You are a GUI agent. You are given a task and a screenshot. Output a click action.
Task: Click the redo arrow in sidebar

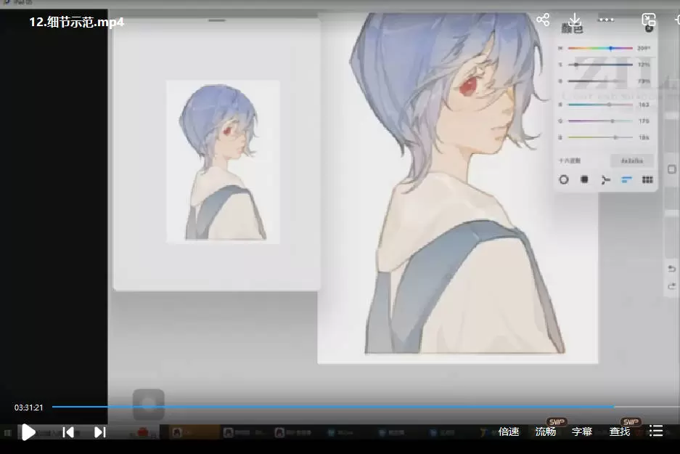pyautogui.click(x=672, y=286)
